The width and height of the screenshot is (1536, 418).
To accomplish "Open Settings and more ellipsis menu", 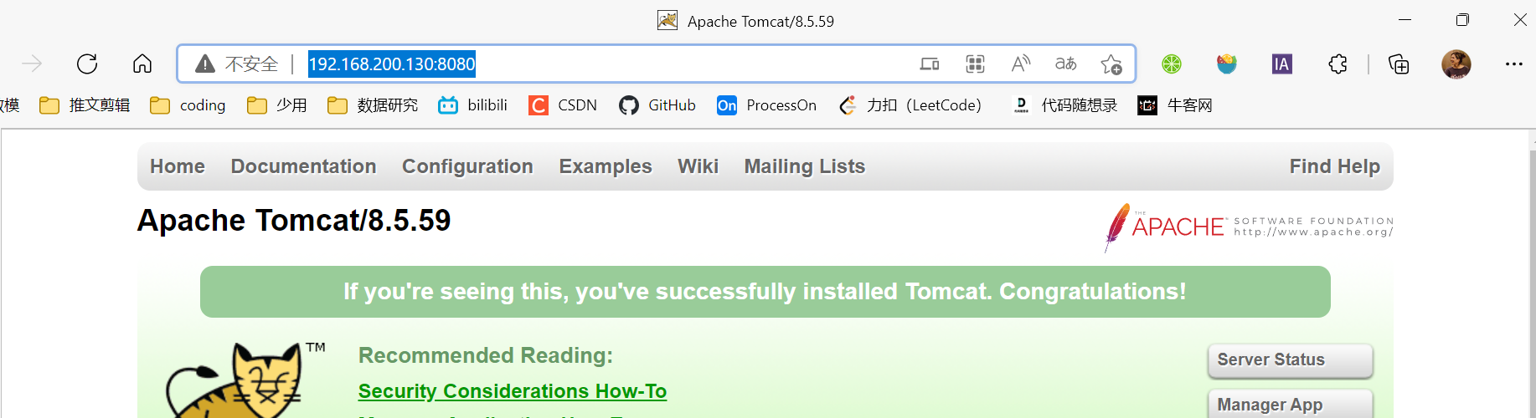I will 1513,64.
